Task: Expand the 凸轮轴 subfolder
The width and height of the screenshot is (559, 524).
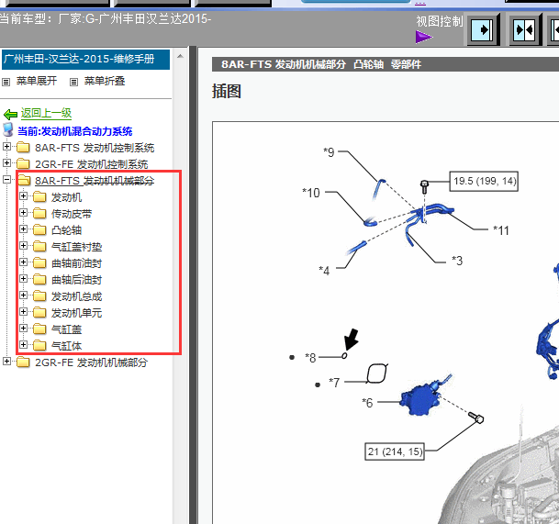Action: pos(24,229)
